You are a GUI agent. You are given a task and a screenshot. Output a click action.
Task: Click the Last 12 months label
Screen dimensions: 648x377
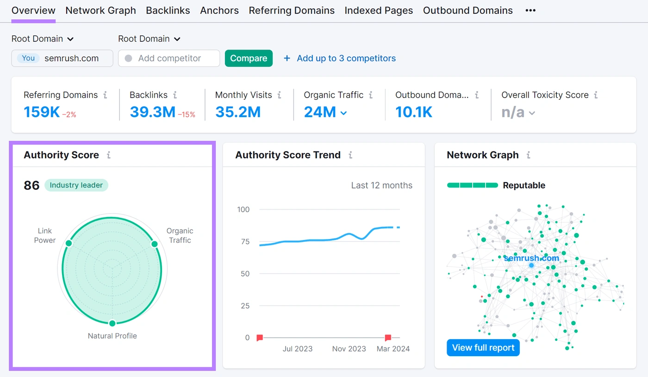tap(382, 185)
